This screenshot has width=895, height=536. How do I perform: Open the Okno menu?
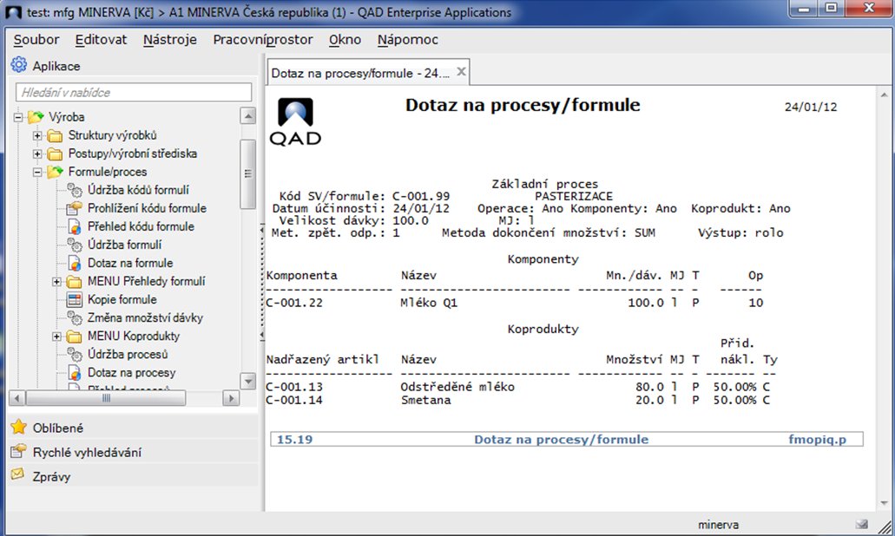[345, 39]
